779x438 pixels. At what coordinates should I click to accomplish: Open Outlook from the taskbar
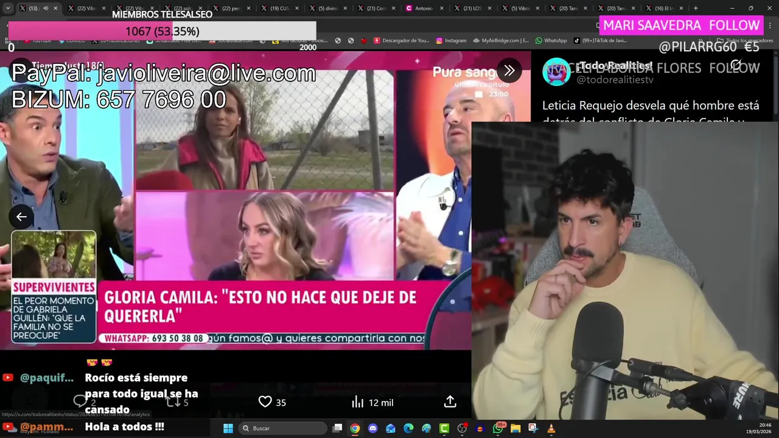click(391, 428)
